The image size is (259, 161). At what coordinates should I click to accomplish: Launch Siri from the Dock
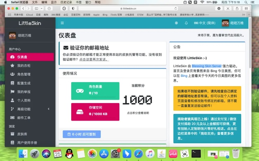tap(46, 154)
